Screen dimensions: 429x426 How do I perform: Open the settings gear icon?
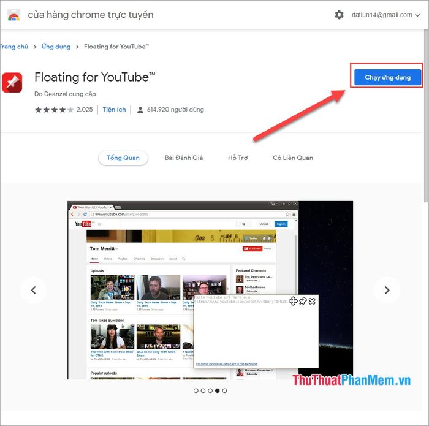click(339, 15)
